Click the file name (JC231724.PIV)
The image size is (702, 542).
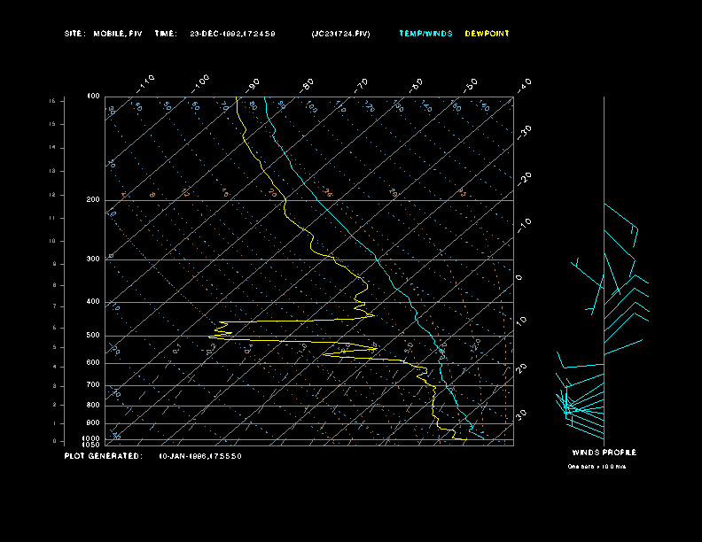(x=340, y=34)
